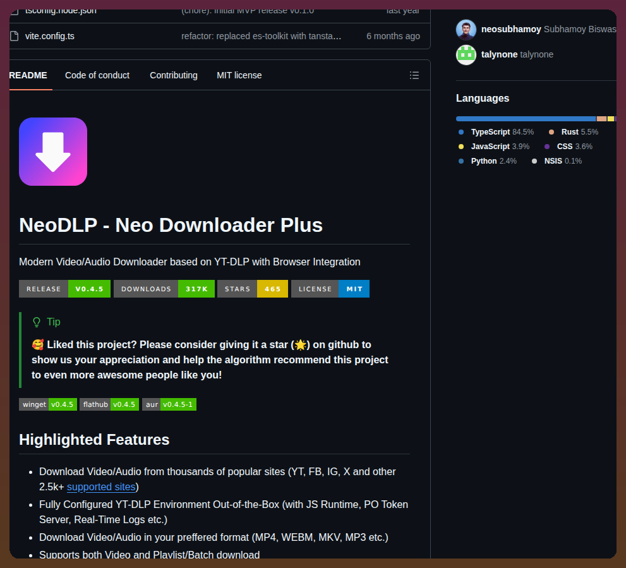Click the 'Highlighted Features' heading
Image resolution: width=626 pixels, height=568 pixels.
pyautogui.click(x=94, y=439)
